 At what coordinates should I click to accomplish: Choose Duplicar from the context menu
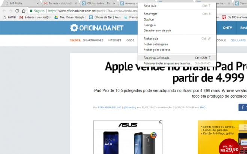click(177, 19)
